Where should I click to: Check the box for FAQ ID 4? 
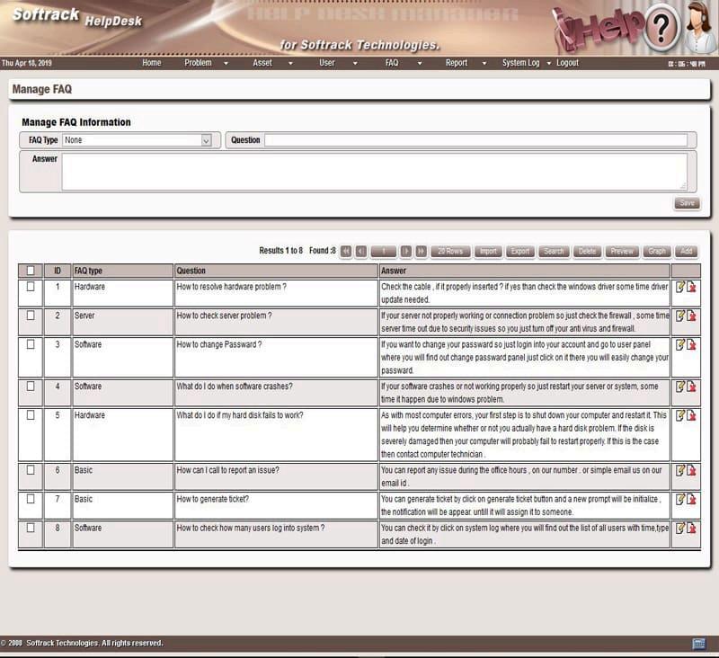pos(31,387)
